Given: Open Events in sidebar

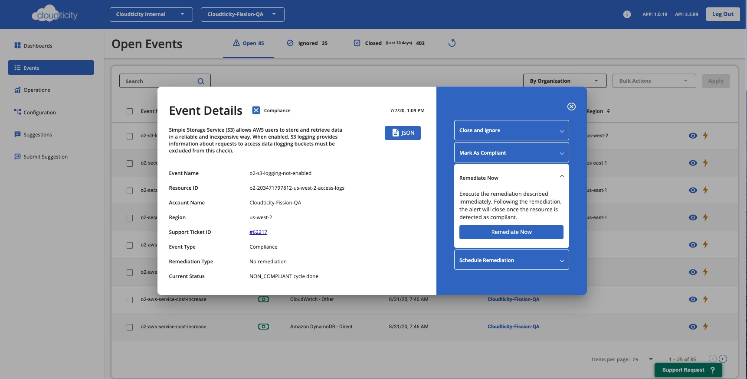Looking at the screenshot, I should coord(51,68).
